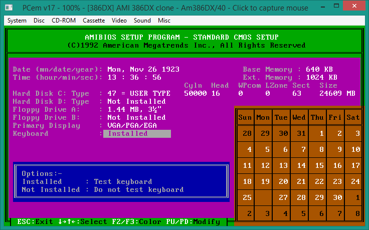Click the minutes value '36' in Time

click(x=134, y=77)
